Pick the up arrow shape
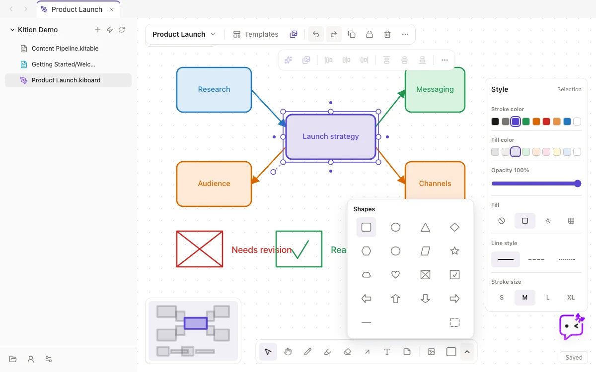 (x=395, y=299)
